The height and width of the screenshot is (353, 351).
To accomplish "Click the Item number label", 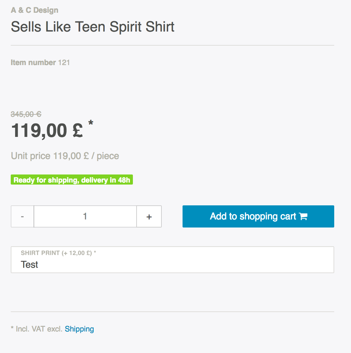I will [x=33, y=62].
